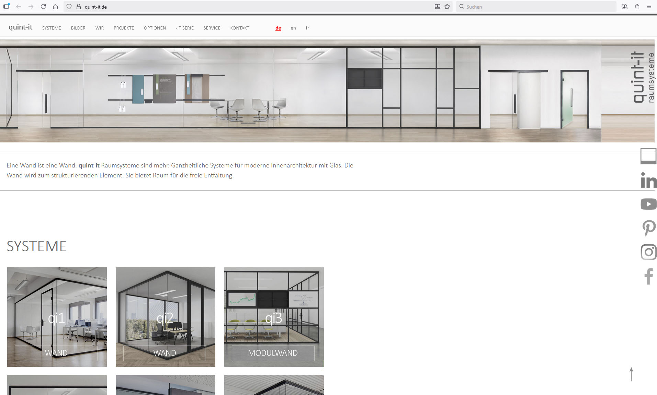Open the browser hamburger menu
This screenshot has height=395, width=657.
coord(649,7)
